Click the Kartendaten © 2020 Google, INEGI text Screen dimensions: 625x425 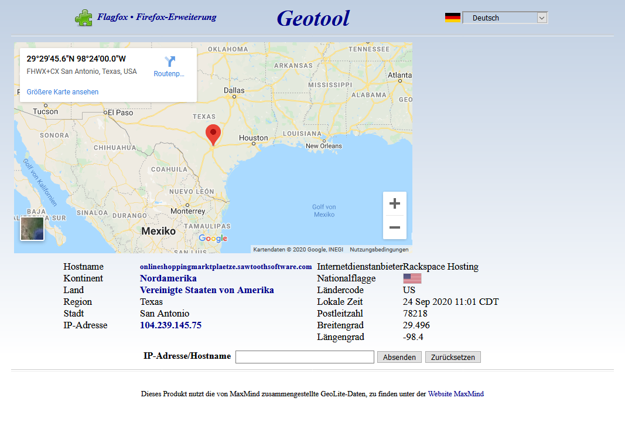[x=298, y=249]
